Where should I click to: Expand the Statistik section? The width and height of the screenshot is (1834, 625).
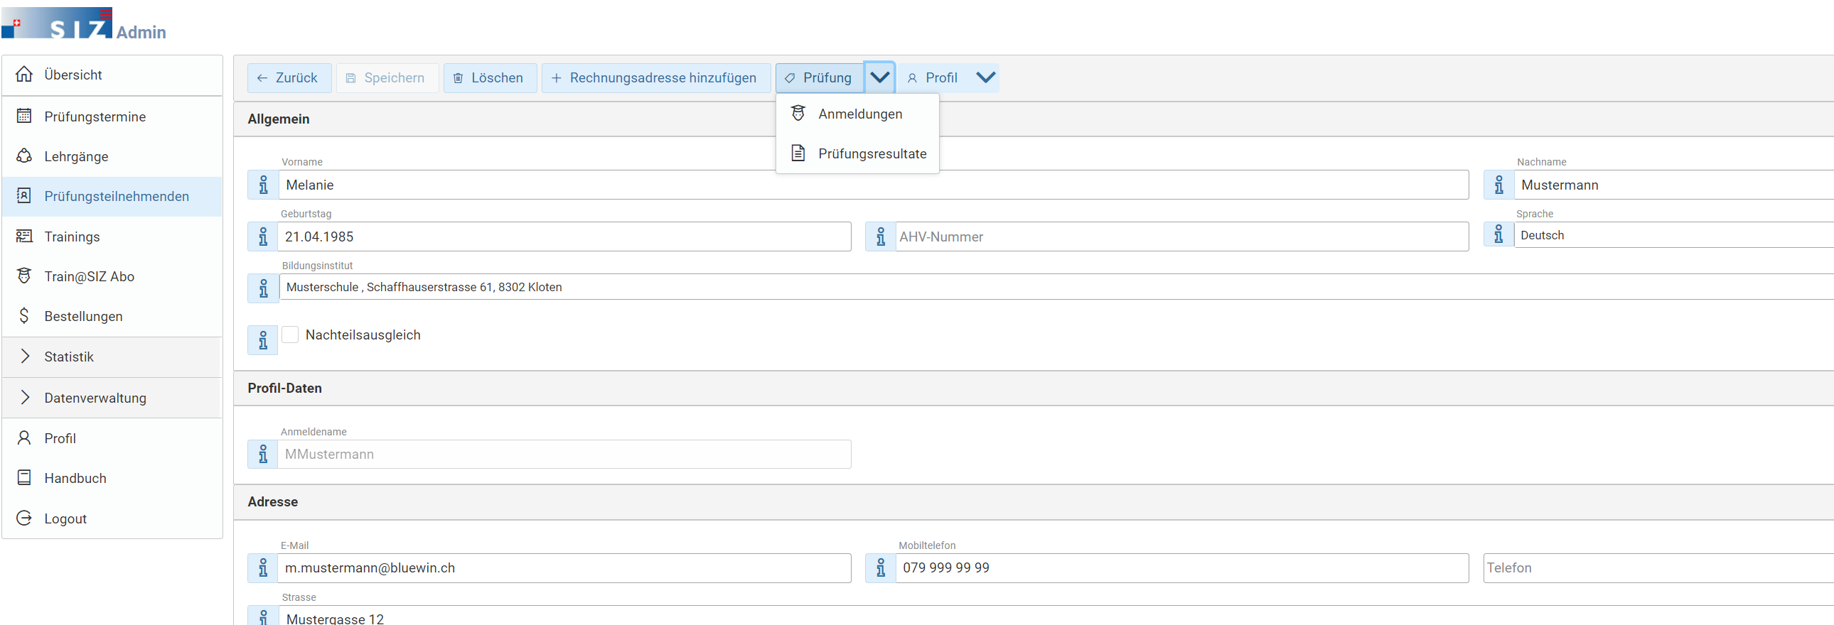point(112,357)
